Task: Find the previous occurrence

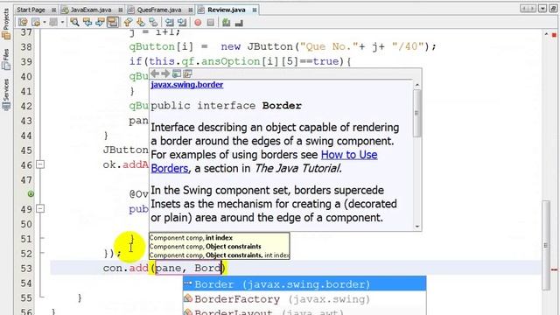Action: [87, 23]
